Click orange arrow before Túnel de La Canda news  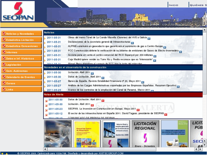click(45, 38)
